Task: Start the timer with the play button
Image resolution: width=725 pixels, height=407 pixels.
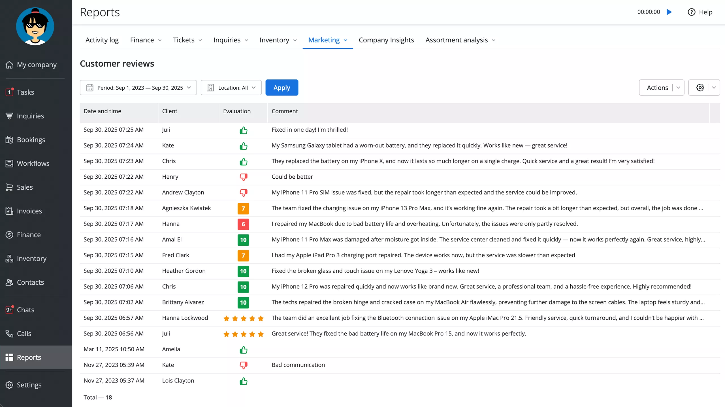Action: click(x=669, y=12)
